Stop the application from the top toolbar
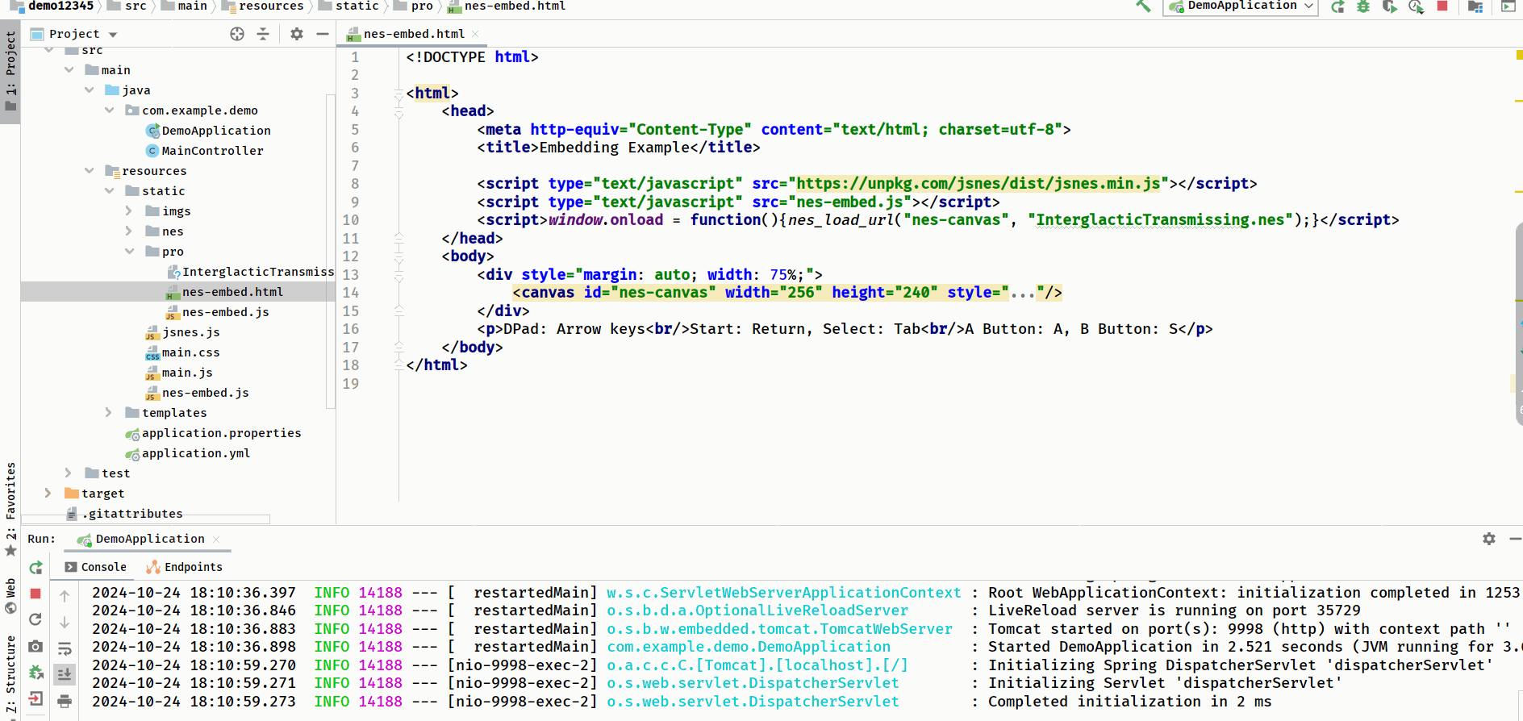This screenshot has width=1523, height=721. coord(1442,6)
